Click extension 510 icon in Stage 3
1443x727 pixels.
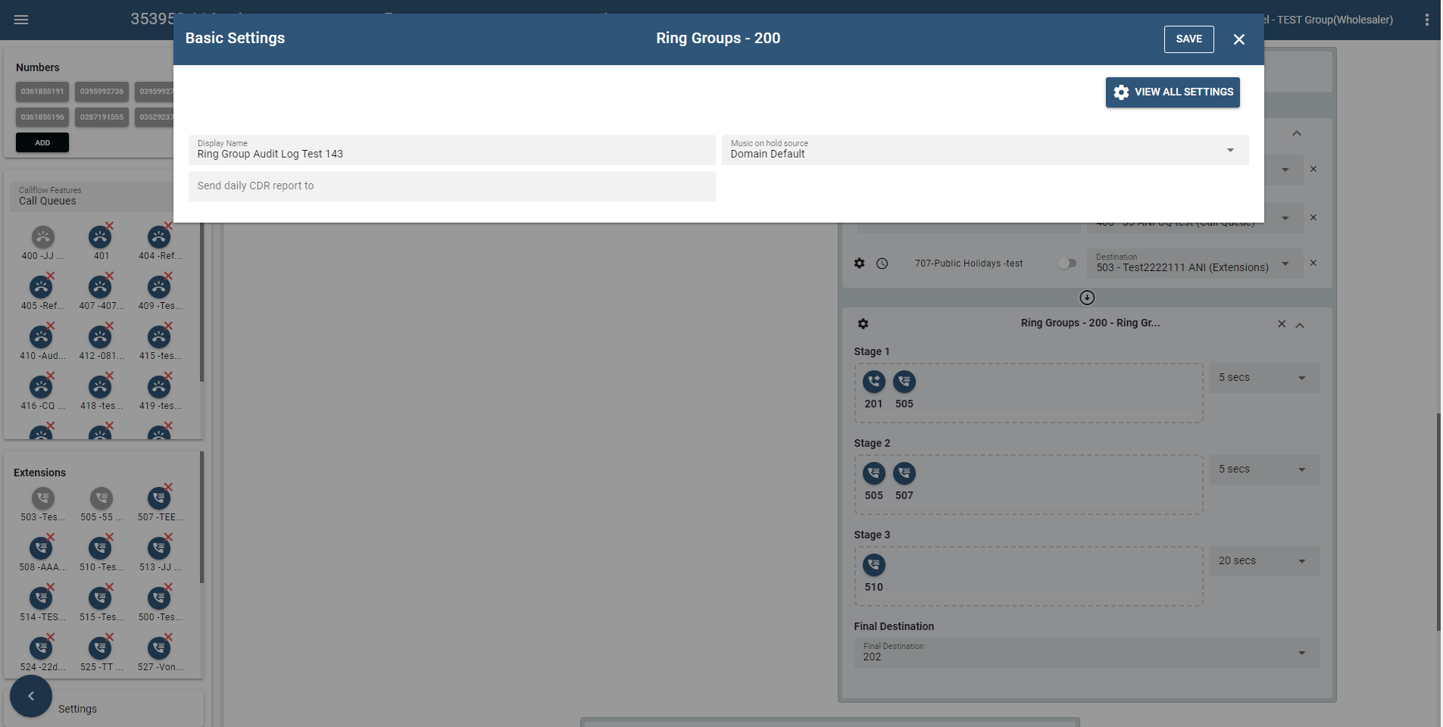pyautogui.click(x=873, y=565)
